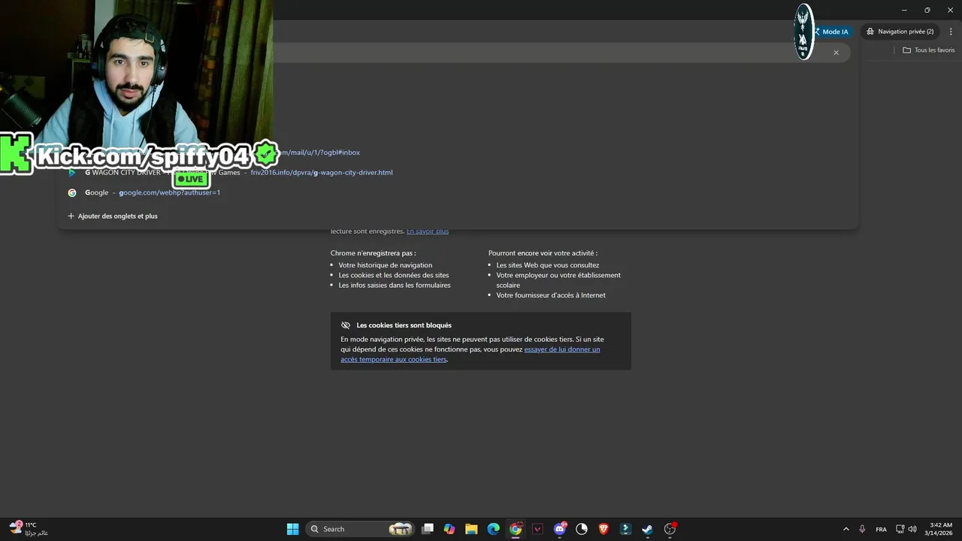Click the volume speaker icon in tray
This screenshot has width=962, height=541.
coord(912,529)
